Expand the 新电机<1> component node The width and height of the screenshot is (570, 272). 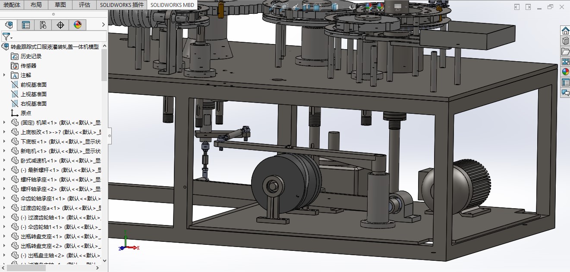[4, 151]
